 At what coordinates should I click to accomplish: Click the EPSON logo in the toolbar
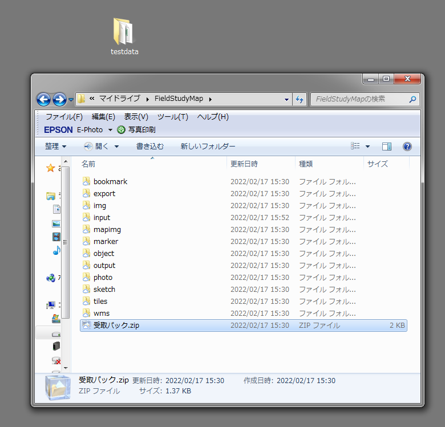click(58, 130)
